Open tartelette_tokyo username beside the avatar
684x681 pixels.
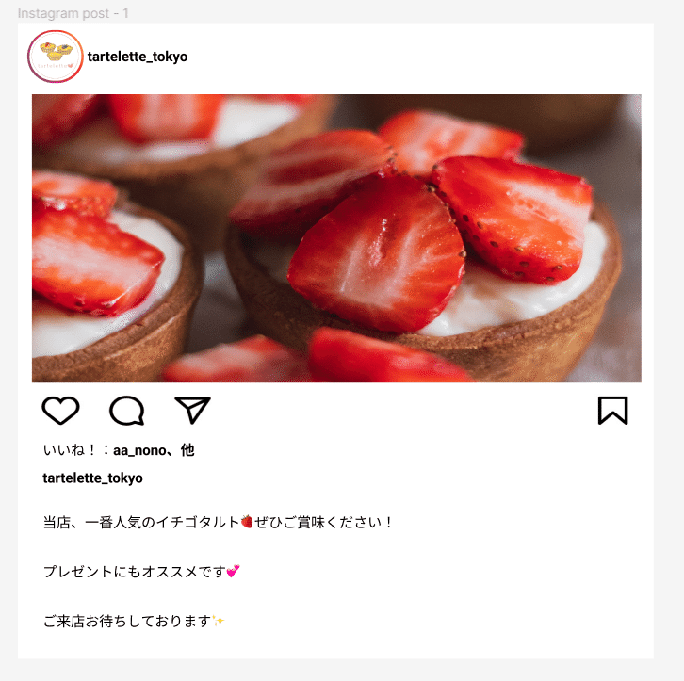pos(138,57)
